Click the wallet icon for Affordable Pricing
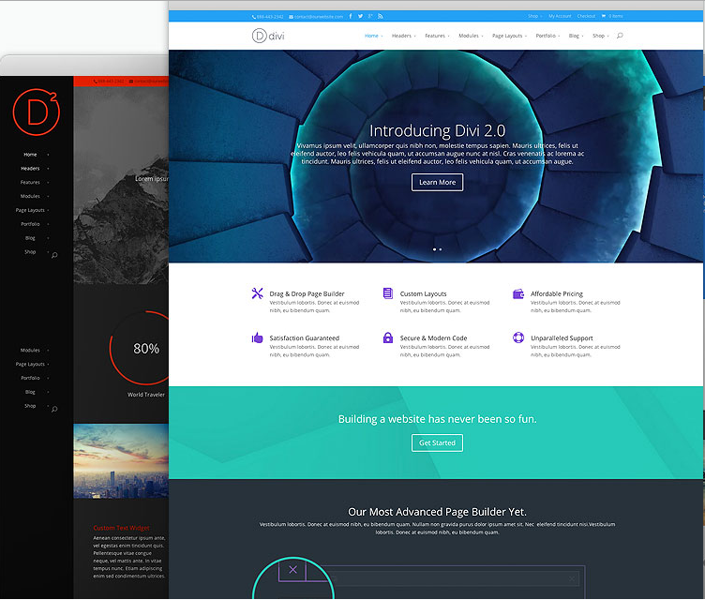The width and height of the screenshot is (705, 600). [x=518, y=293]
